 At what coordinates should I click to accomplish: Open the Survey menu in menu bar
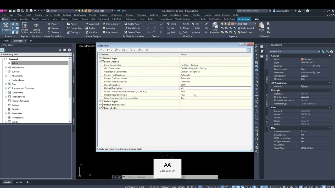click(x=48, y=15)
